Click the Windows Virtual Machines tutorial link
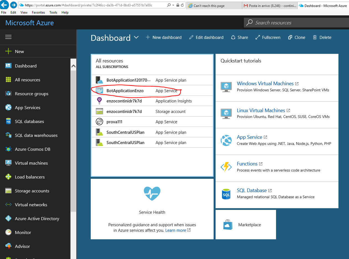 265,84
